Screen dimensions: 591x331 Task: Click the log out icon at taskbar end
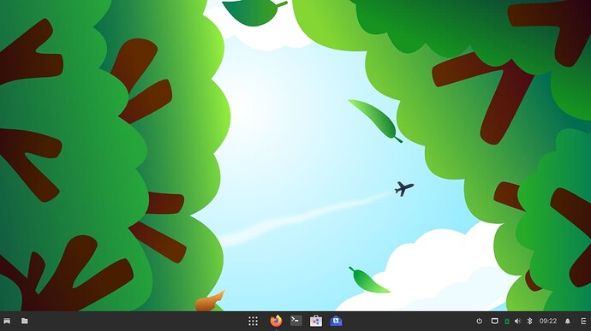pos(584,321)
